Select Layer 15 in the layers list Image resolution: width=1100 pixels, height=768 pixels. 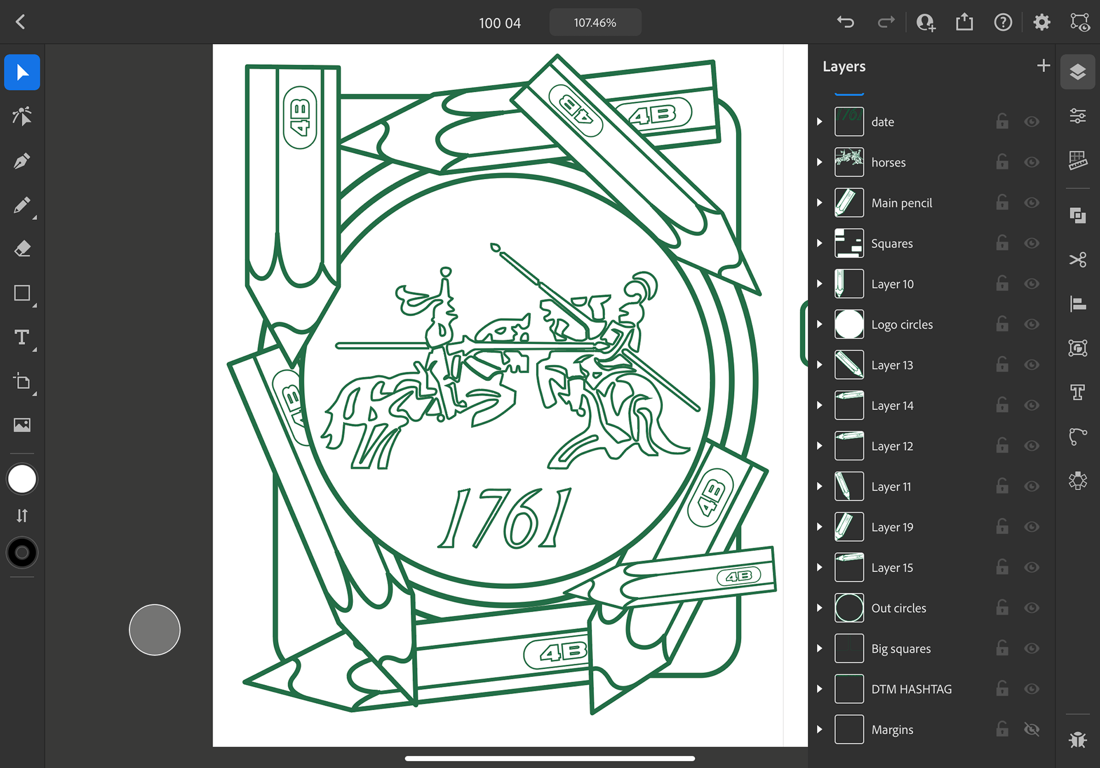coord(932,568)
